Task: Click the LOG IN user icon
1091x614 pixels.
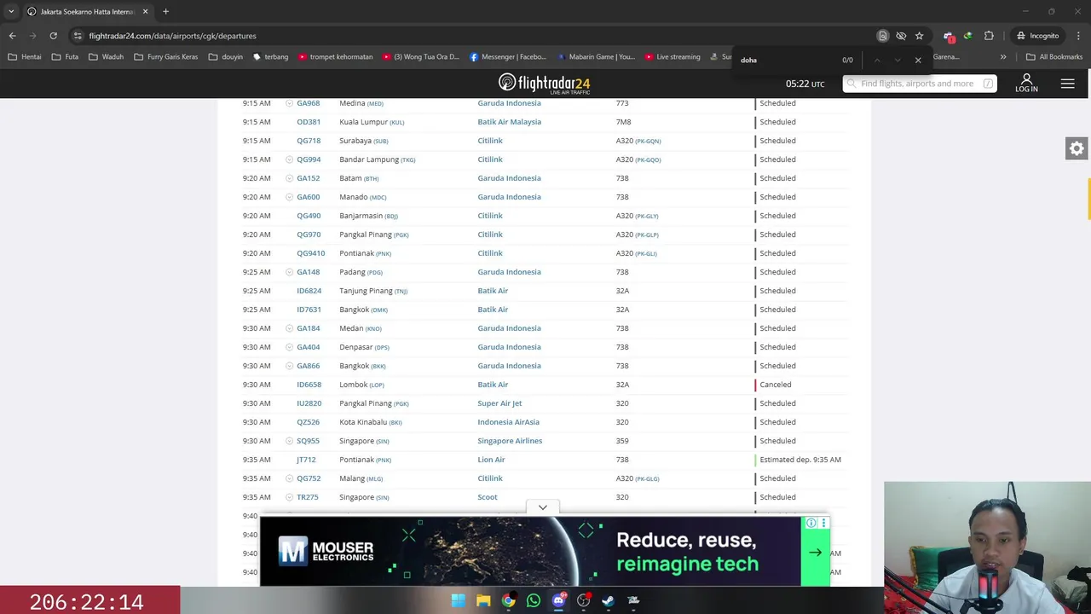Action: pos(1026,84)
